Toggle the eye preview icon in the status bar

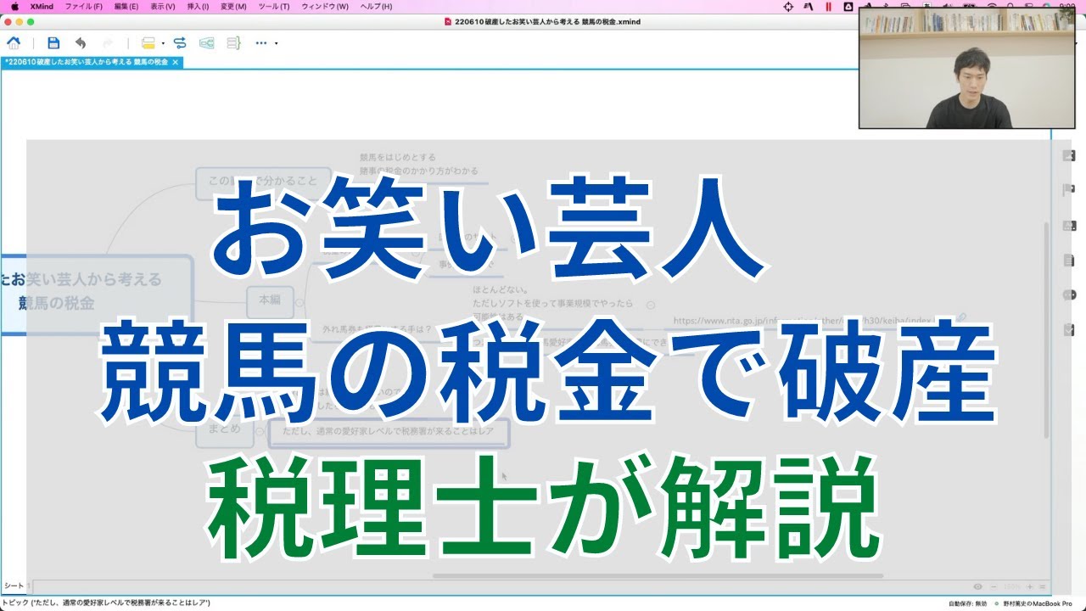(x=977, y=586)
